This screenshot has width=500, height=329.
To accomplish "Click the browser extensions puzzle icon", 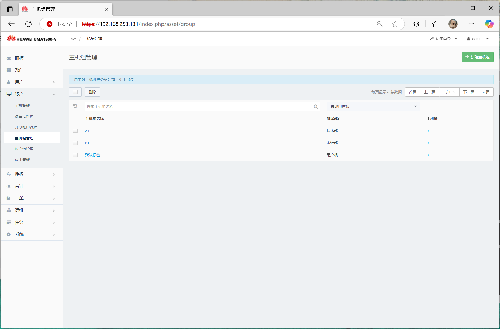I will coord(416,24).
